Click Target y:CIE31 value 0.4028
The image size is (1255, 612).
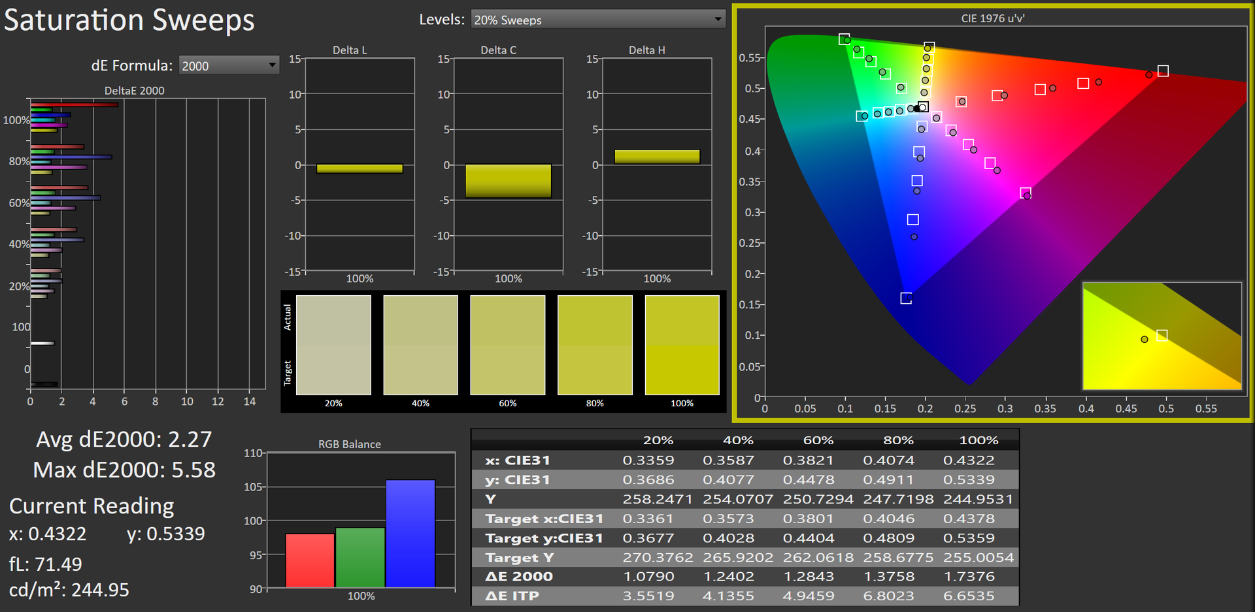[x=728, y=538]
